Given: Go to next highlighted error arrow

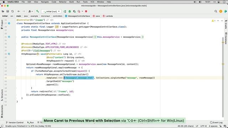Looking at the screenshot, I should click(x=222, y=21).
